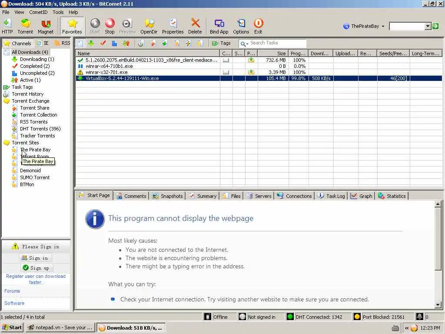The height and width of the screenshot is (334, 445).
Task: Delete the selected task
Action: [195, 26]
